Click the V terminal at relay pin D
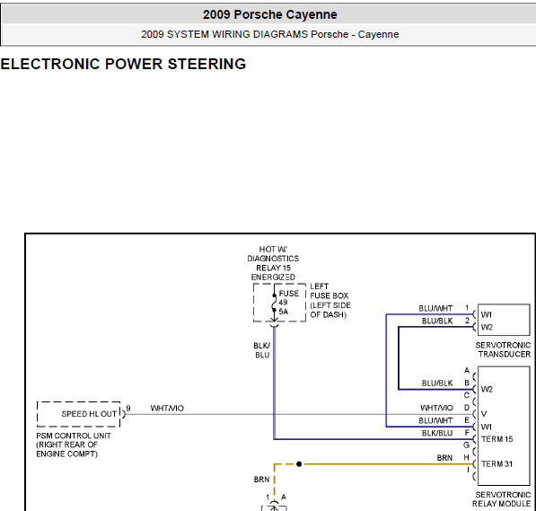536x511 pixels. pyautogui.click(x=484, y=414)
